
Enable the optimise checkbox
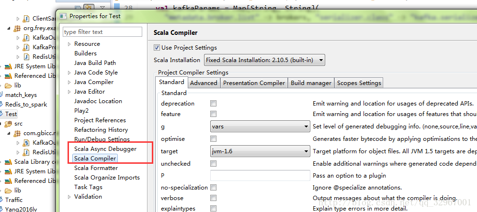tap(213, 139)
